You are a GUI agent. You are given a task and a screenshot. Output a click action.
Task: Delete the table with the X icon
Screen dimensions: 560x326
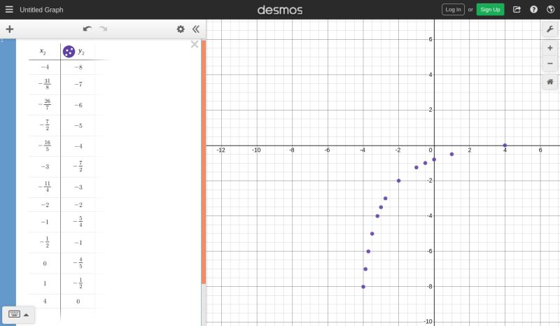(x=195, y=44)
